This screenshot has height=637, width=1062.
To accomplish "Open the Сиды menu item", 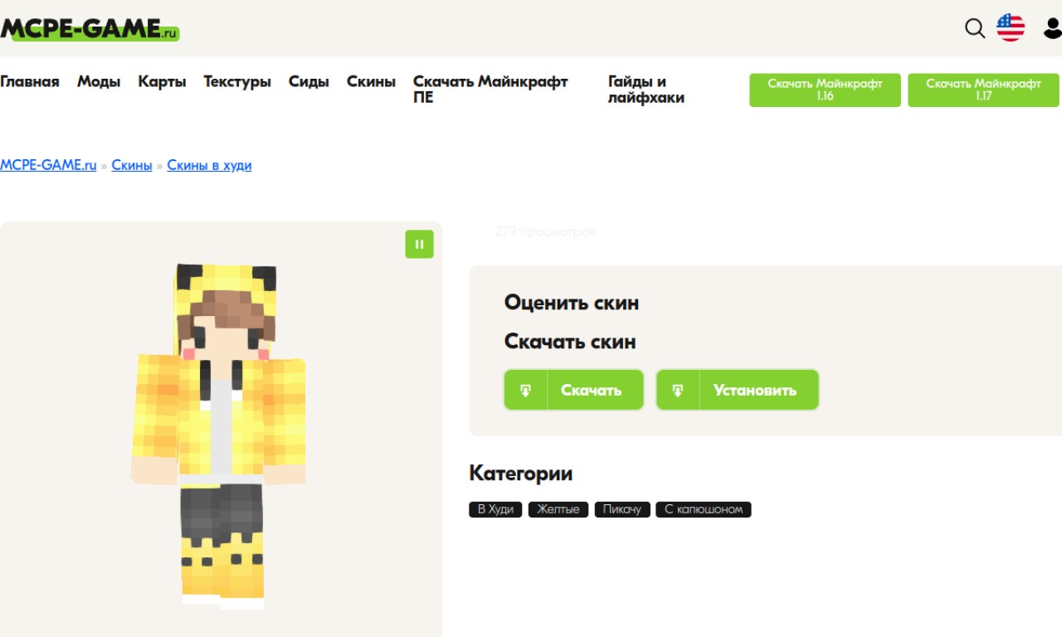I will (309, 81).
